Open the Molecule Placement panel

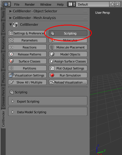pos(68,47)
